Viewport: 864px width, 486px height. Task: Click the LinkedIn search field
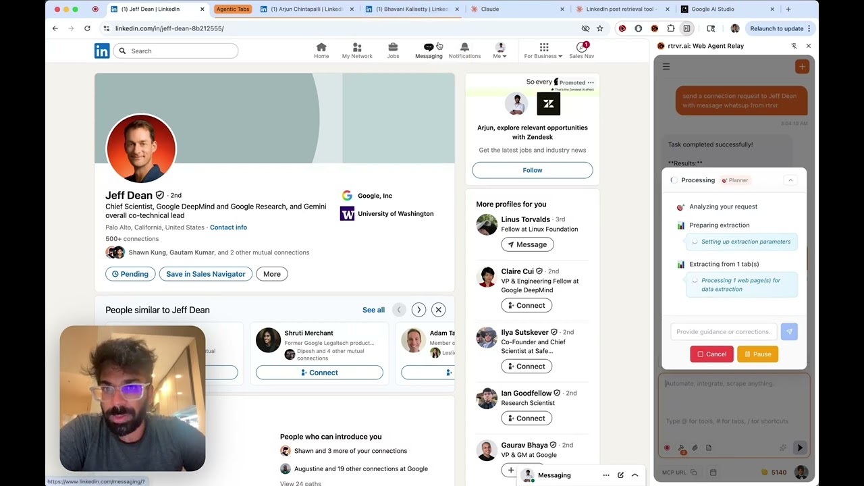(x=175, y=51)
